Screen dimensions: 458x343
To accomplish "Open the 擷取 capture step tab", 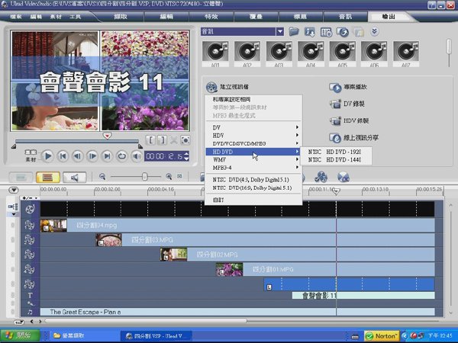I will pyautogui.click(x=121, y=17).
